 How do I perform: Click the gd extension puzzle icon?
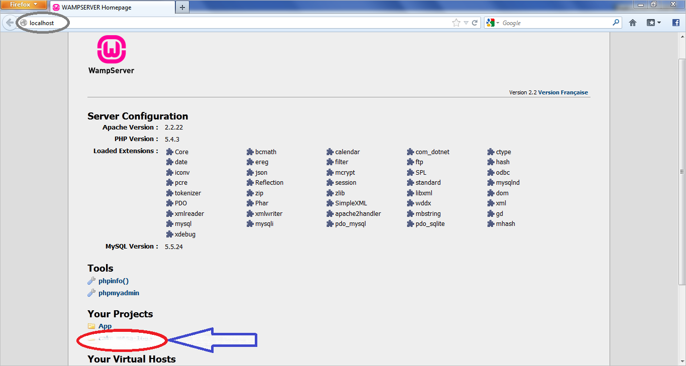491,213
